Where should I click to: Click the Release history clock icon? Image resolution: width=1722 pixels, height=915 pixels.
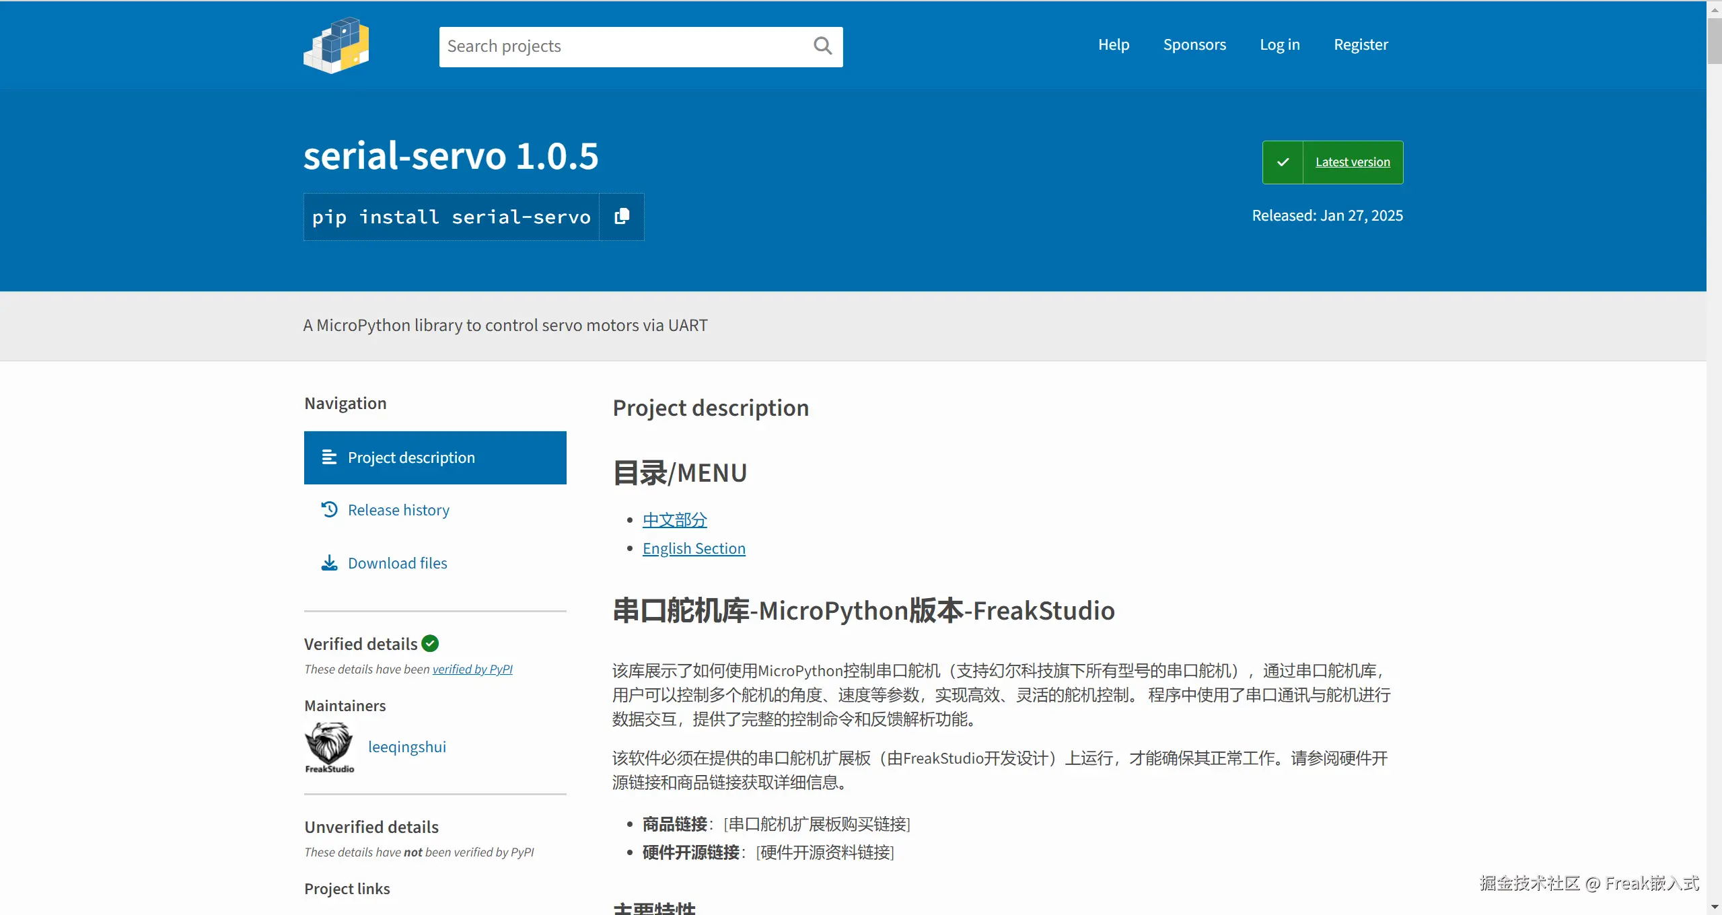pos(329,509)
